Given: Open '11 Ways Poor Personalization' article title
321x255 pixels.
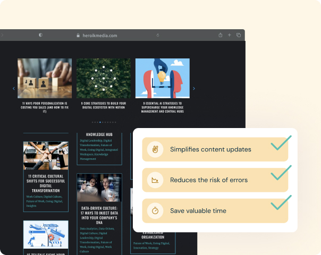Looking at the screenshot, I should [x=45, y=107].
